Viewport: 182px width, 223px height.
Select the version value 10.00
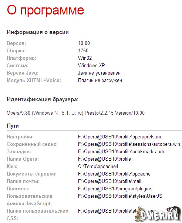[x=84, y=43]
